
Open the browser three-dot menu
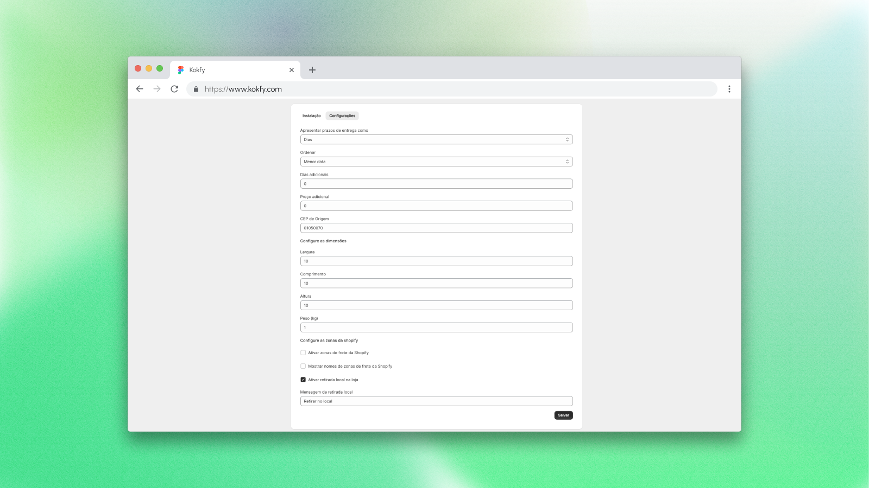click(729, 89)
